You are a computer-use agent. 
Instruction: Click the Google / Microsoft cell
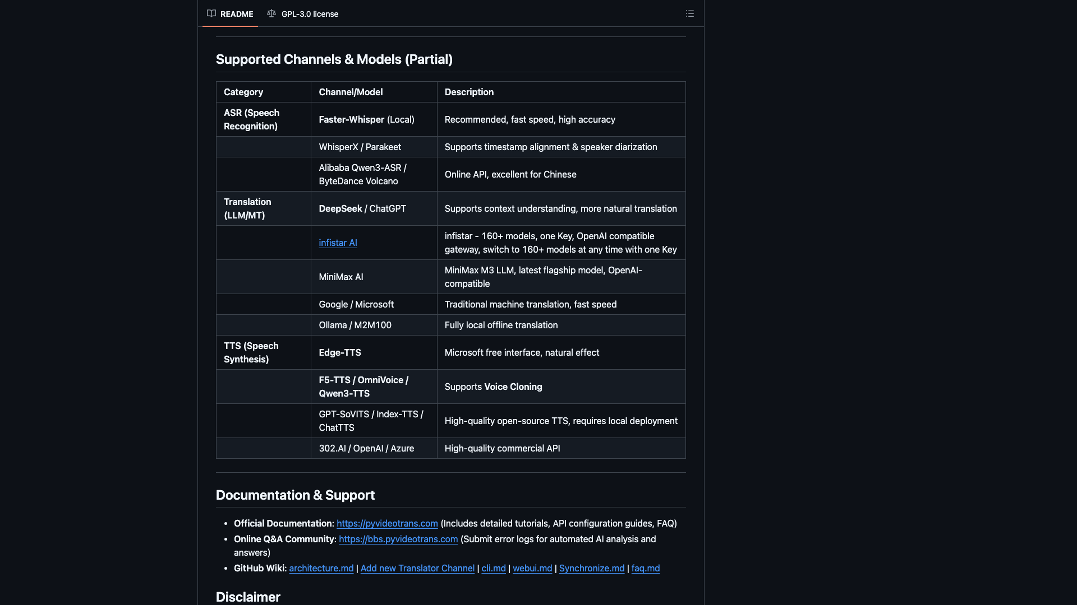tap(374, 304)
